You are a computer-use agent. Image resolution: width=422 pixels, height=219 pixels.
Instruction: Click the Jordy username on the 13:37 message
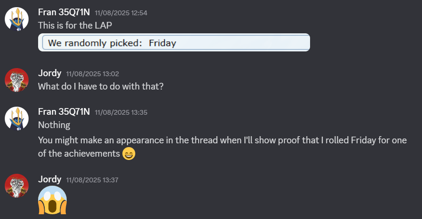(50, 179)
